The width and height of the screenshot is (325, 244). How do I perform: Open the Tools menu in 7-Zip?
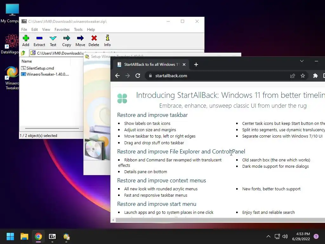pyautogui.click(x=78, y=30)
